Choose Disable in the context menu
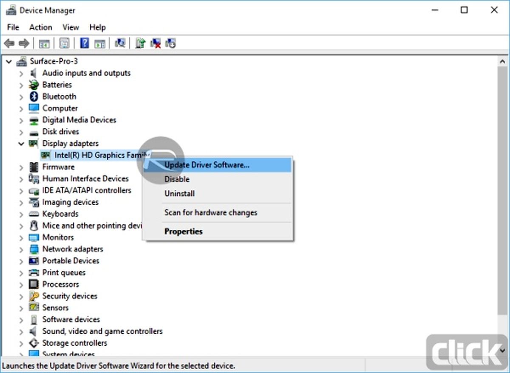 tap(218, 179)
